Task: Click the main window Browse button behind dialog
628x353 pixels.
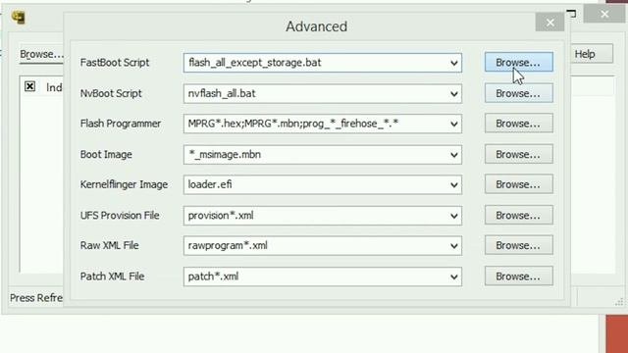Action: (x=41, y=54)
